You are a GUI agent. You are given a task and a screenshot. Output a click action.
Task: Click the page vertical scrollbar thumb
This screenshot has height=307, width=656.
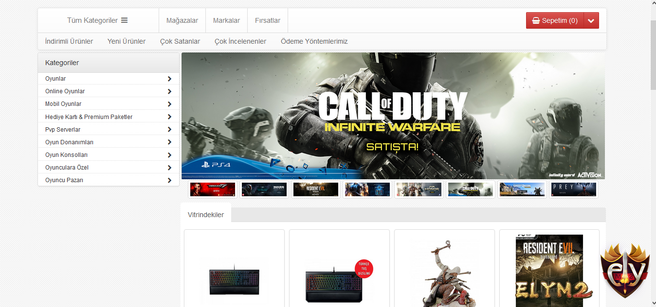(653, 55)
